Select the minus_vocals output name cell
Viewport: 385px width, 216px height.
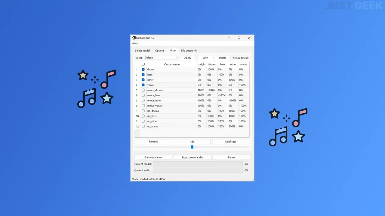point(172,106)
